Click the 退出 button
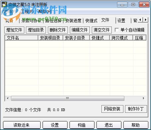The width and height of the screenshot is (151, 130). pos(109,125)
